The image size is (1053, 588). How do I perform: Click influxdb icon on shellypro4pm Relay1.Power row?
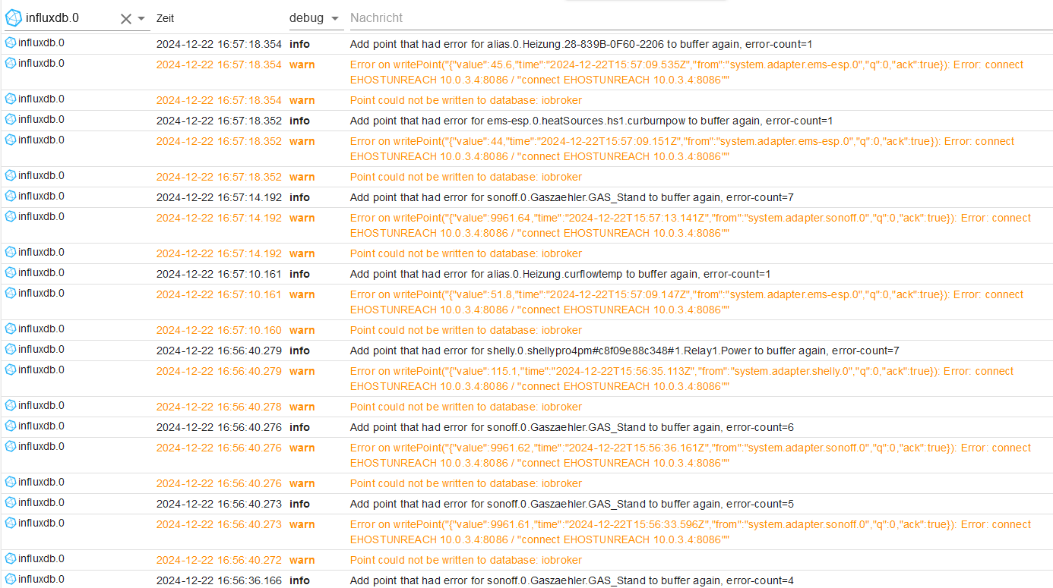click(11, 349)
